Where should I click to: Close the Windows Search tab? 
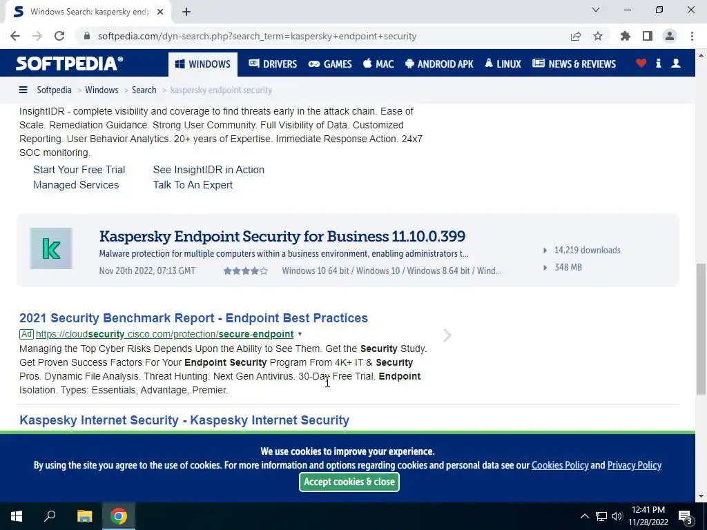[160, 12]
